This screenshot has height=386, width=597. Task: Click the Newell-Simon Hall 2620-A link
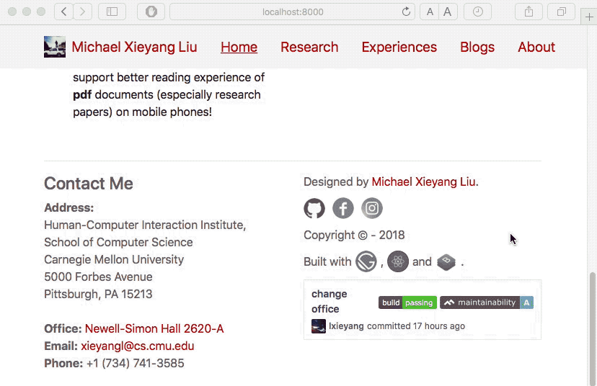(154, 328)
